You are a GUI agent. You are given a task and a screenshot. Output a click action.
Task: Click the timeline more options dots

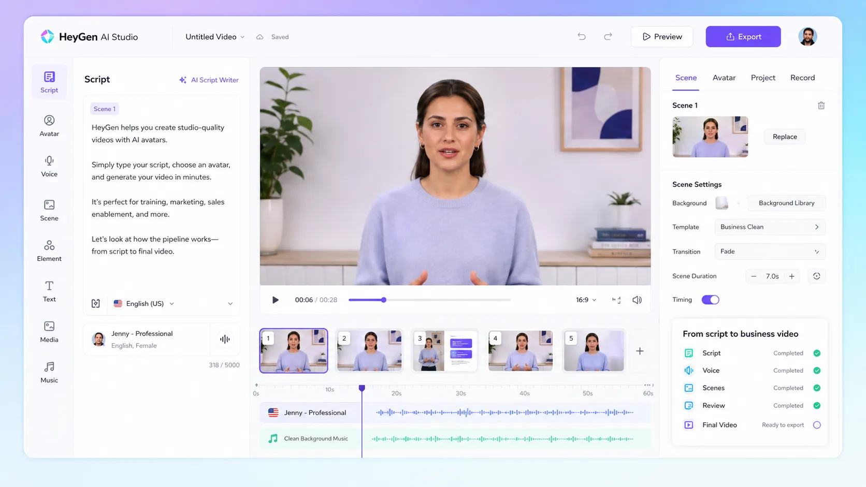[647, 385]
